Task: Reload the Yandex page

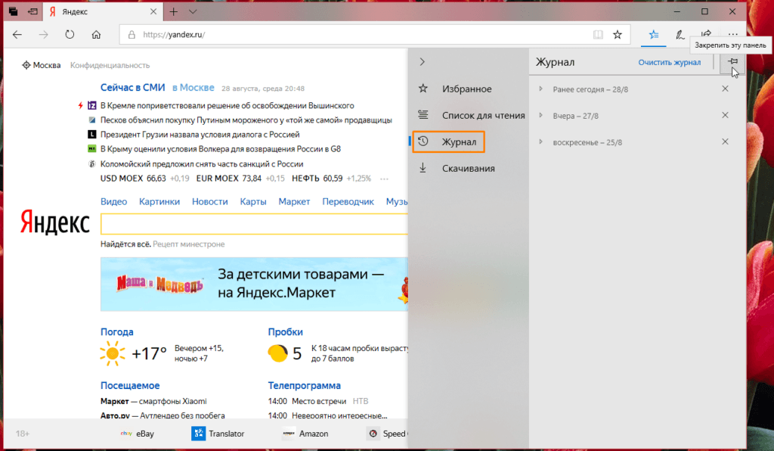Action: tap(70, 35)
